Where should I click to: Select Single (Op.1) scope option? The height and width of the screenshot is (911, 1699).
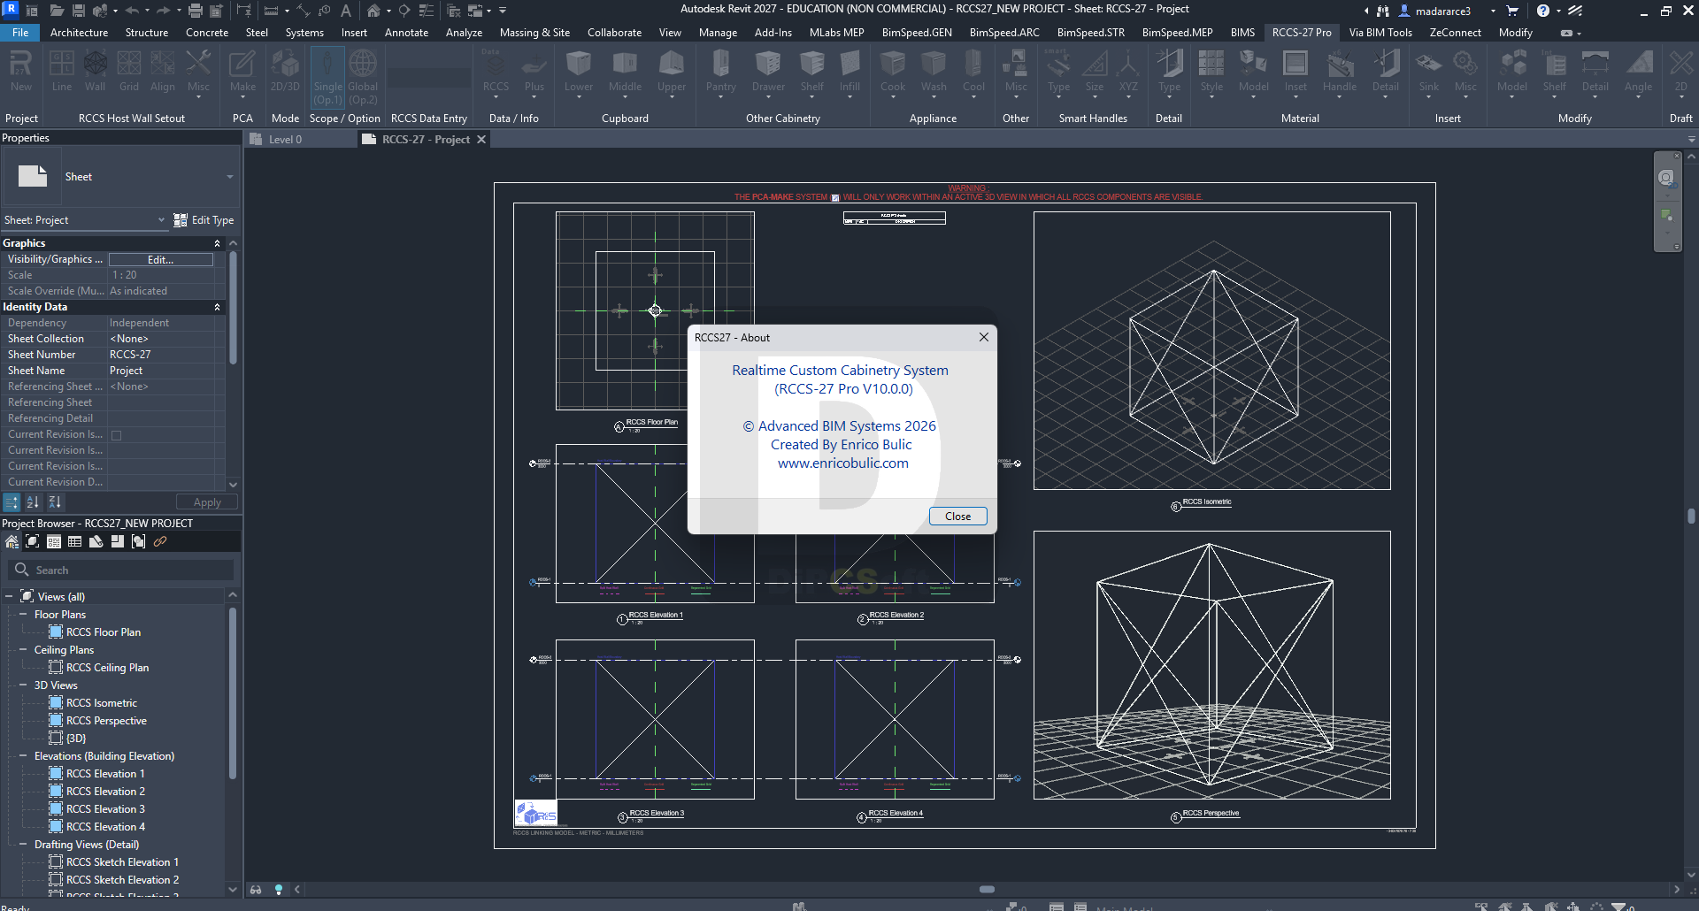[327, 77]
